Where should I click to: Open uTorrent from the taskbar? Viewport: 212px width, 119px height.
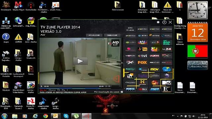(x=76, y=116)
